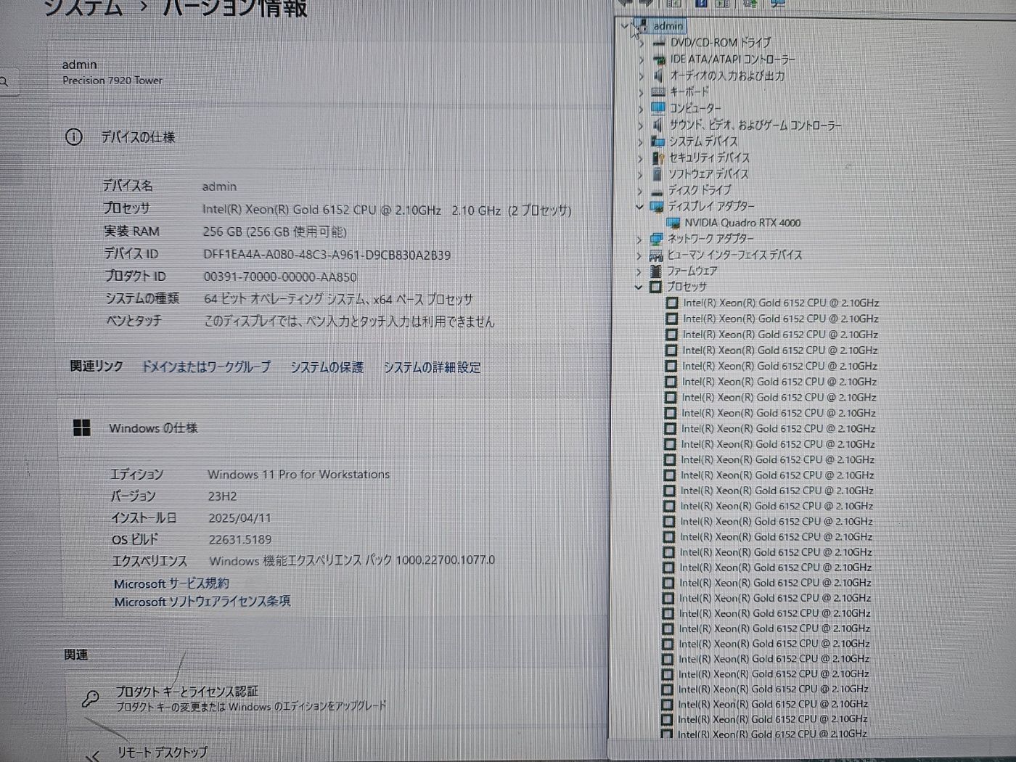Click the admin computer root icon

pos(643,26)
